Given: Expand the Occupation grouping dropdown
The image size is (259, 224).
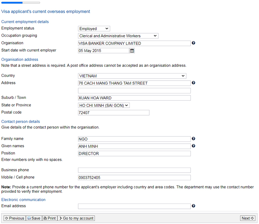Looking at the screenshot, I should (118, 36).
